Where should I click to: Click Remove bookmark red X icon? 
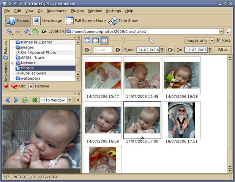[x=31, y=86]
